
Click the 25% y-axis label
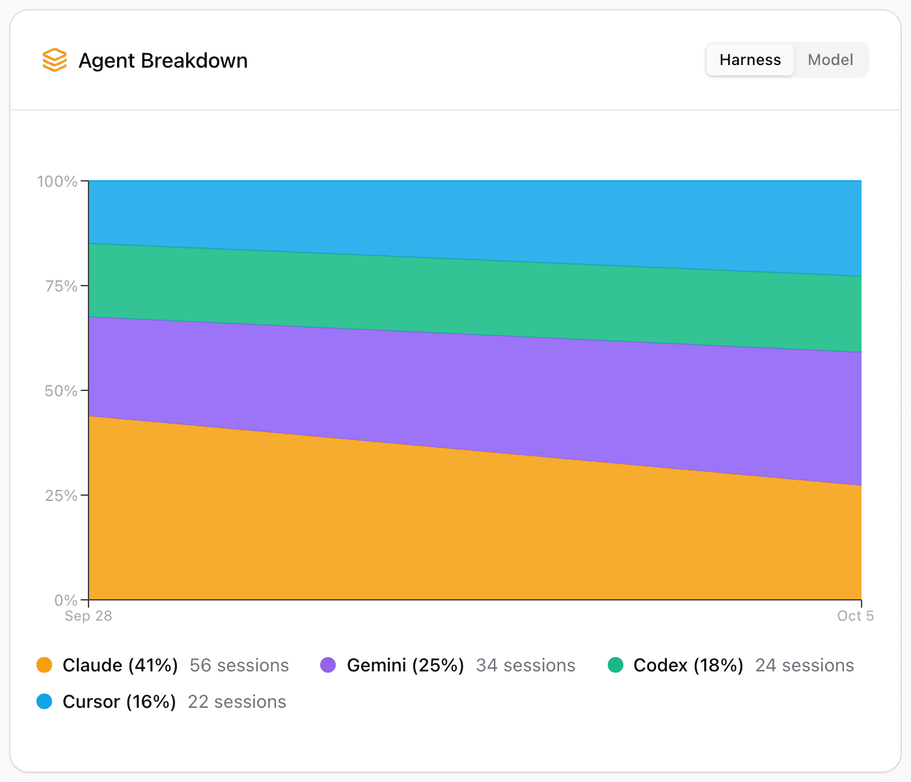61,496
